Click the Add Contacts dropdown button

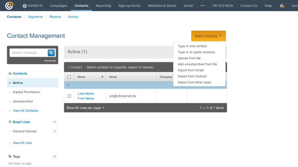click(208, 36)
